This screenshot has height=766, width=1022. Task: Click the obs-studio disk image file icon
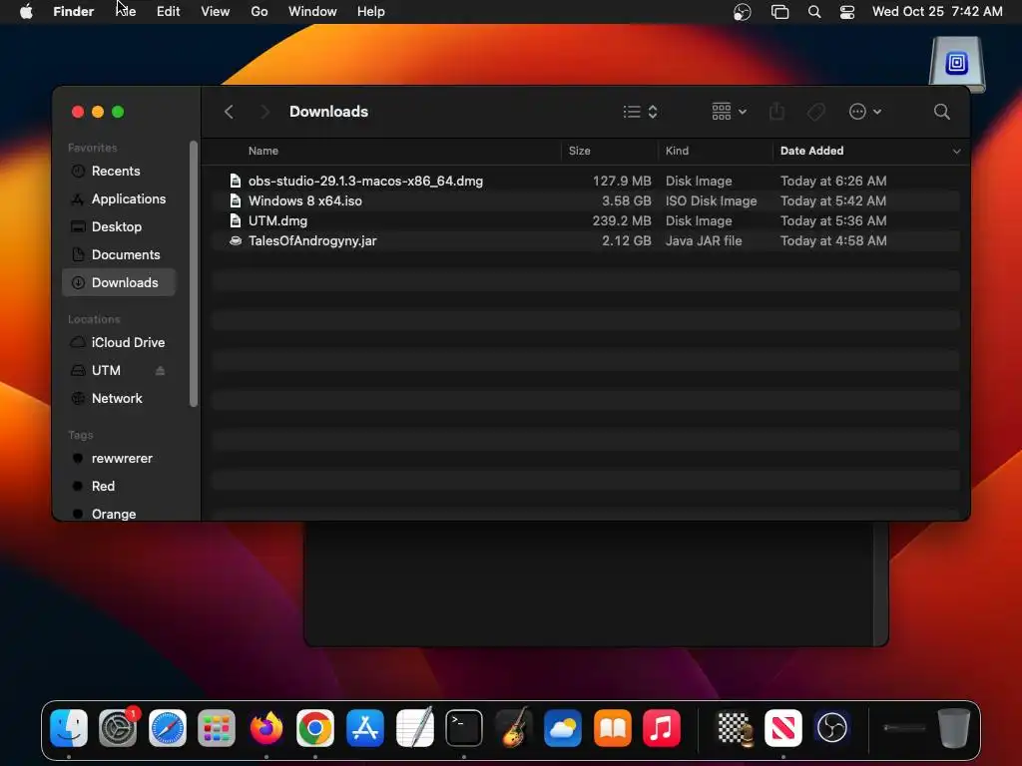tap(236, 181)
